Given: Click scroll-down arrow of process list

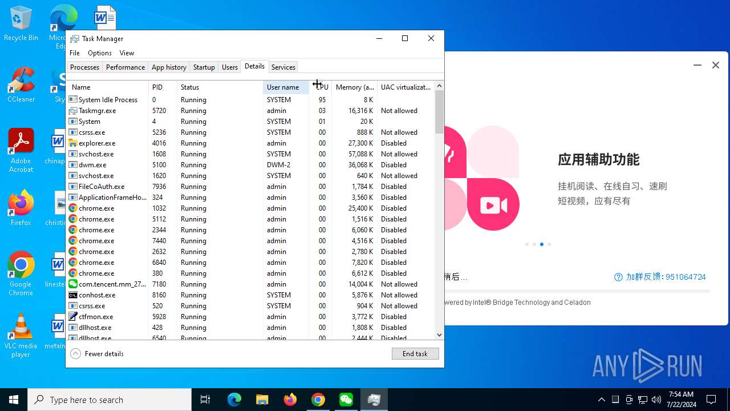Looking at the screenshot, I should 439,335.
